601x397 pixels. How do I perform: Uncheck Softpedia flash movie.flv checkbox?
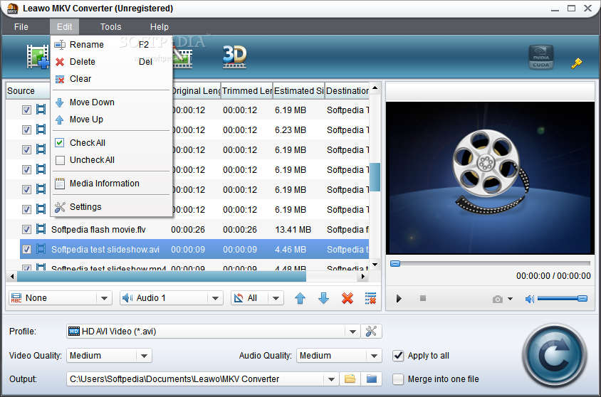pyautogui.click(x=26, y=230)
